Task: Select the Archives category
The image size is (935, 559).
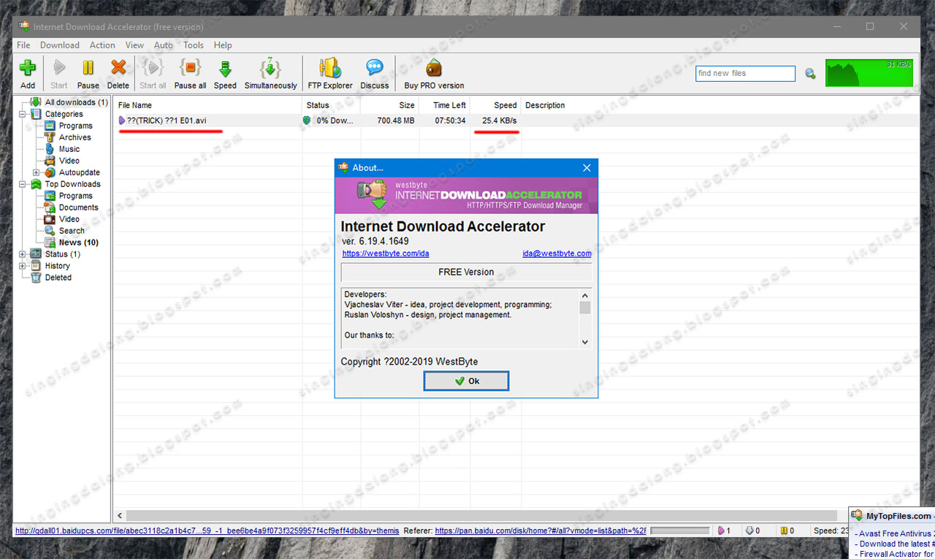Action: click(75, 137)
